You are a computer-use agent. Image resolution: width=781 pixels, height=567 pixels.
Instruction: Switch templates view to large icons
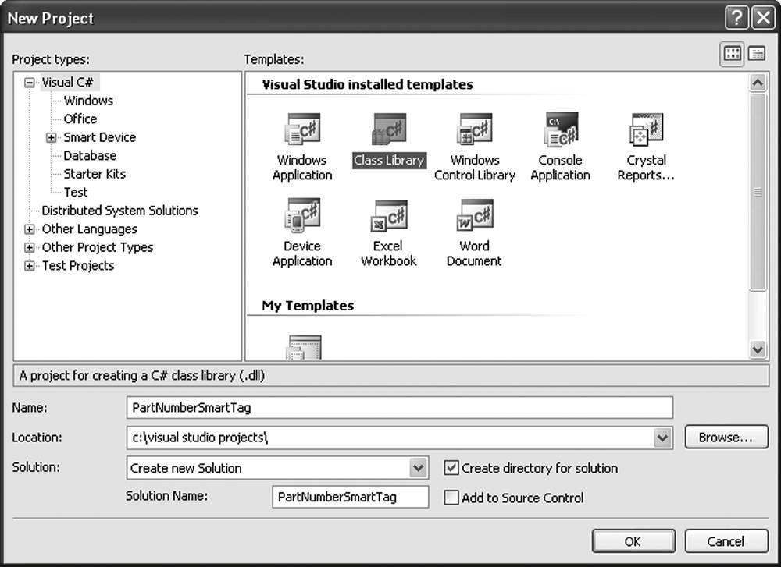(x=733, y=54)
